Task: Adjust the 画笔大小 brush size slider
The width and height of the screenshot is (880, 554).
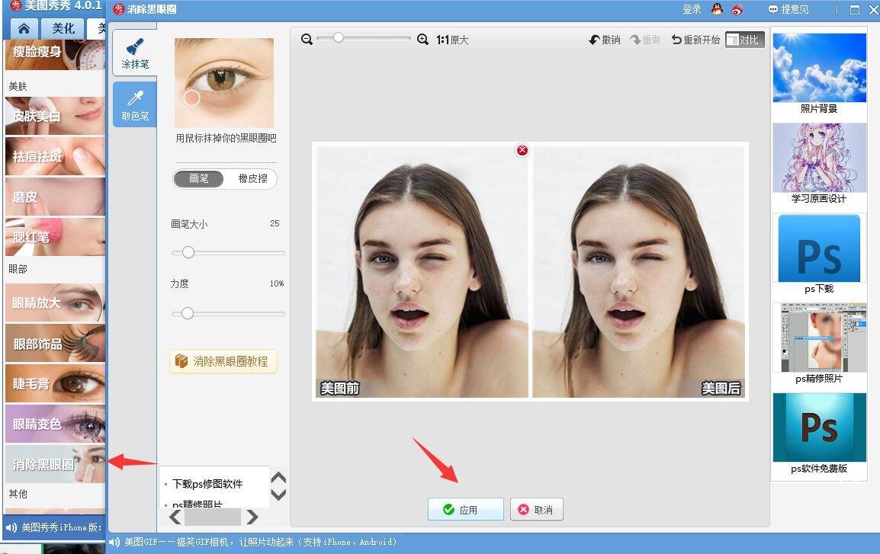Action: click(188, 252)
